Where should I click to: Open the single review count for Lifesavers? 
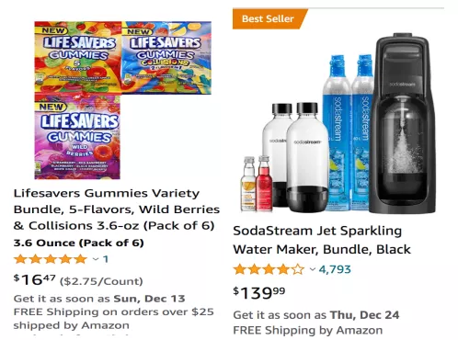[106, 259]
